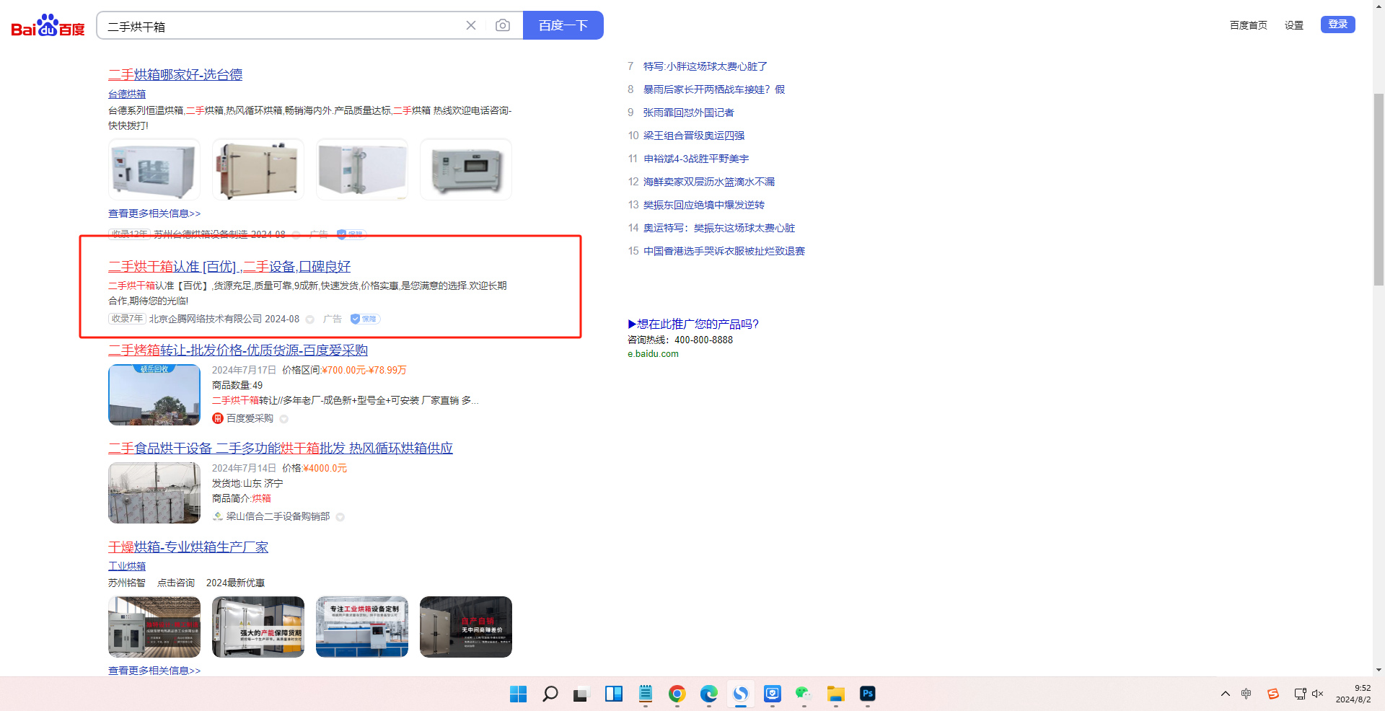Screen dimensions: 1385x711
Task: Open File Explorer from the taskbar
Action: pyautogui.click(x=835, y=694)
